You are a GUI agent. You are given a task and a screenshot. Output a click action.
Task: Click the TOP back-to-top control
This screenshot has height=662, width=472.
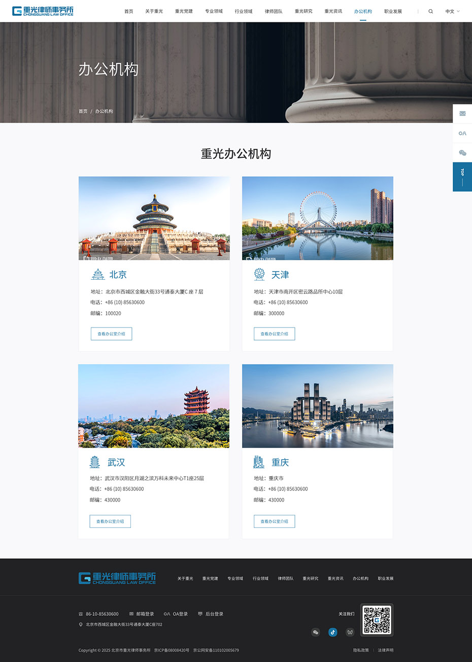[462, 176]
